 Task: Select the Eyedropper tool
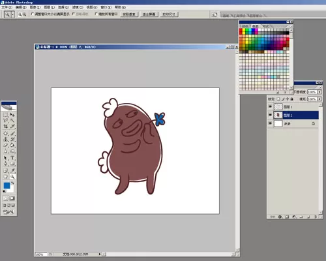[12, 171]
